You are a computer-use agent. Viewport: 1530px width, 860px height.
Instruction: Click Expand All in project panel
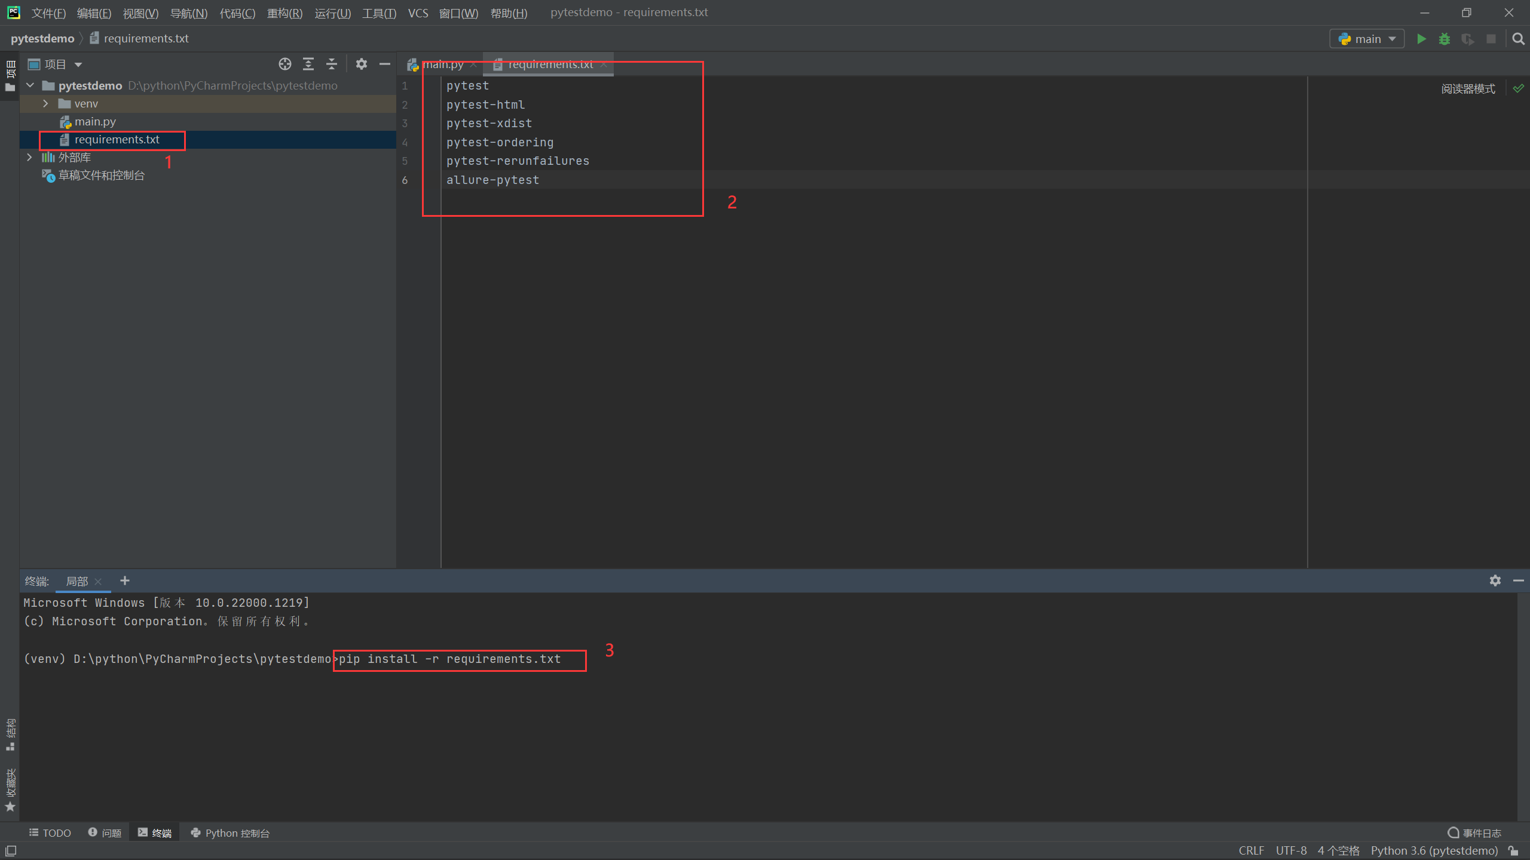(x=308, y=64)
